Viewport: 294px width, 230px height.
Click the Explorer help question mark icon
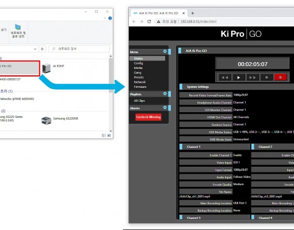coord(110,18)
